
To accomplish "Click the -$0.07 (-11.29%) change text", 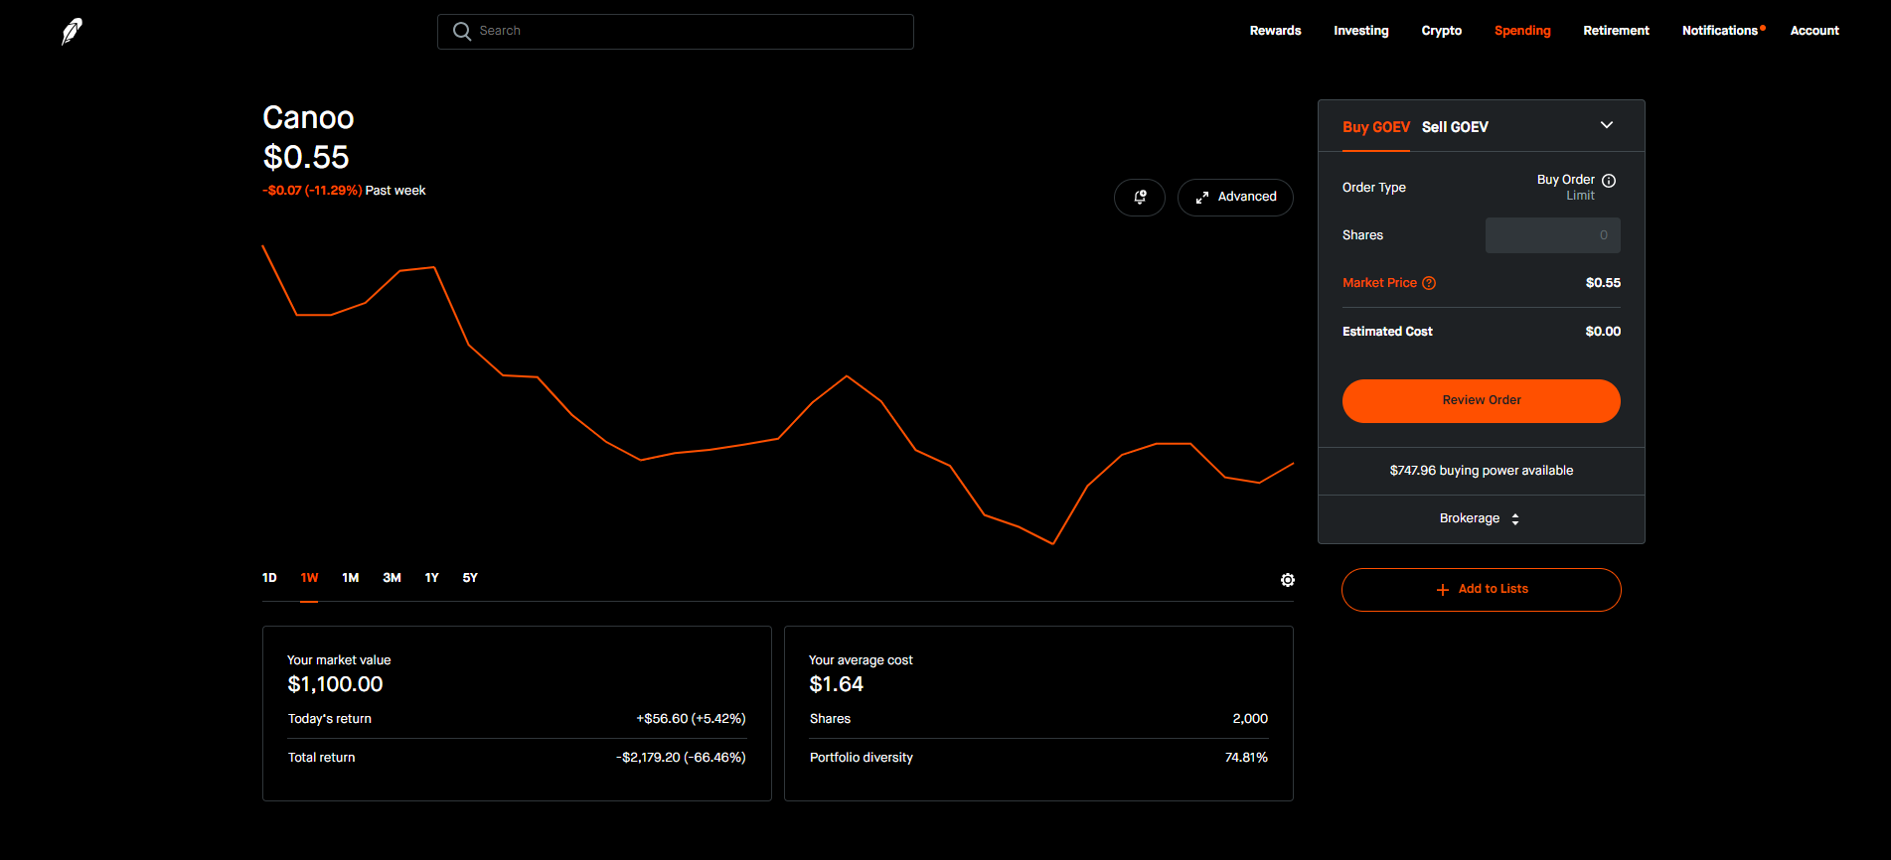I will coord(312,191).
